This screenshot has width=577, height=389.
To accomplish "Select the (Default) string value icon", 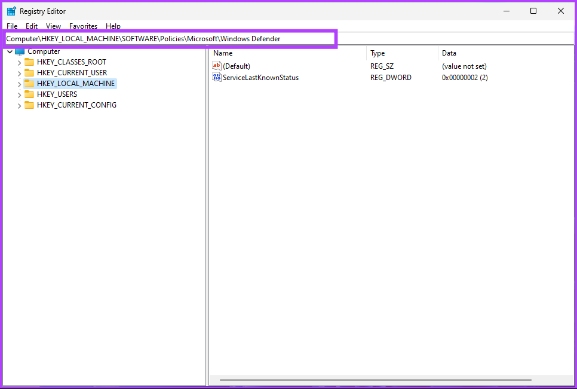I will tap(217, 66).
